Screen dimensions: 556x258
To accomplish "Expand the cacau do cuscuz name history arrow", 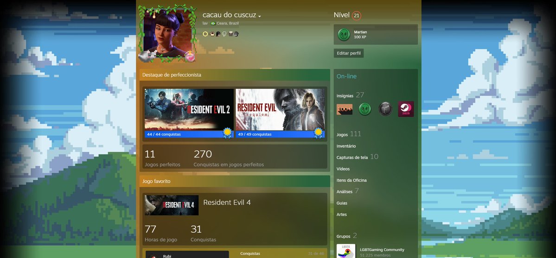I will click(x=260, y=16).
